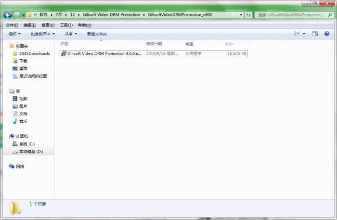Click the 系统 (C:) drive icon

(x=15, y=144)
